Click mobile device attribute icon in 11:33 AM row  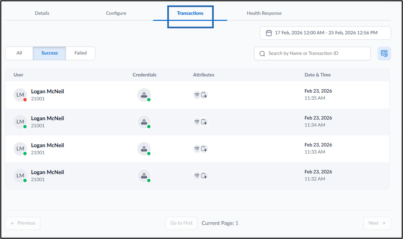pyautogui.click(x=204, y=149)
